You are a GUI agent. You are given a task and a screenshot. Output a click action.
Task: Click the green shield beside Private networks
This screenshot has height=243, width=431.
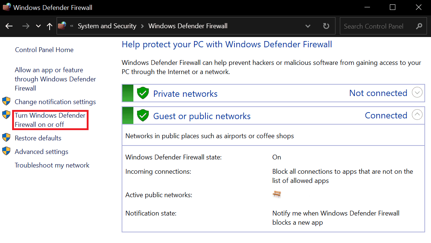pyautogui.click(x=143, y=93)
